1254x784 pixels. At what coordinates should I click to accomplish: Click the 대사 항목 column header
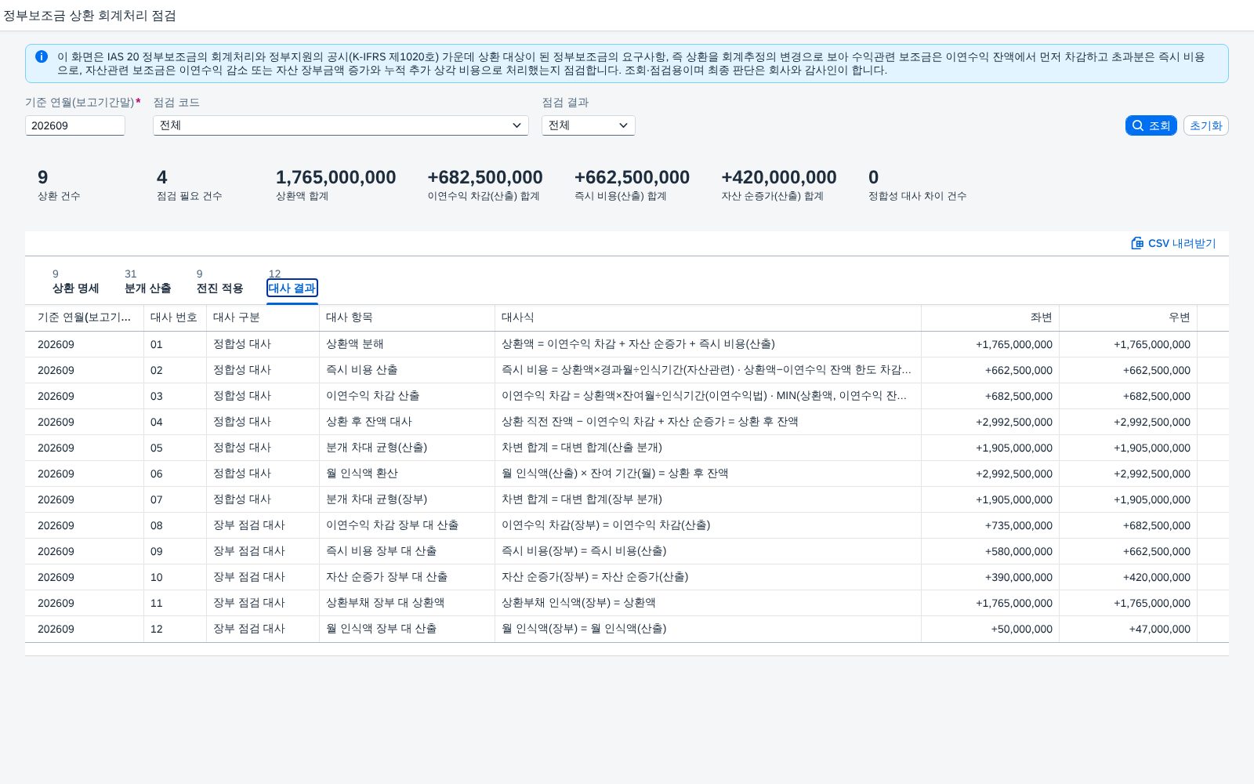point(406,318)
